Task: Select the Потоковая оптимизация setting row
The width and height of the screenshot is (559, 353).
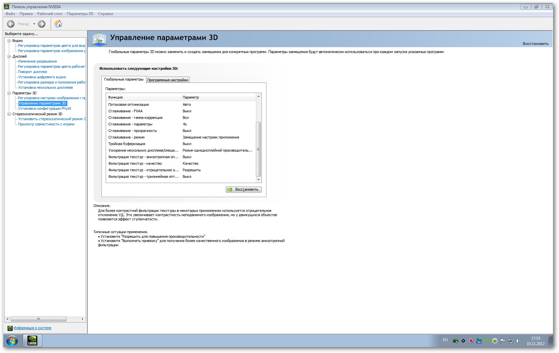Action: [181, 104]
